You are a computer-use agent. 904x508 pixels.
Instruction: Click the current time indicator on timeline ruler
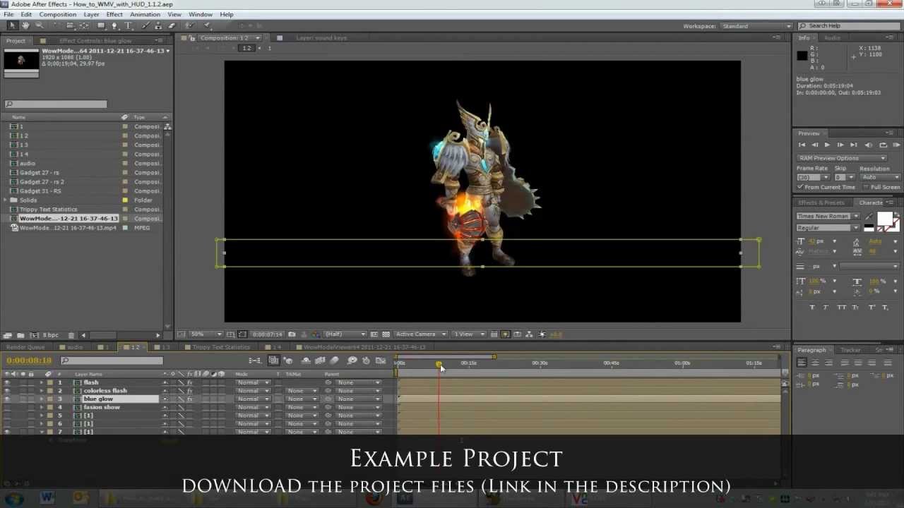(x=439, y=364)
